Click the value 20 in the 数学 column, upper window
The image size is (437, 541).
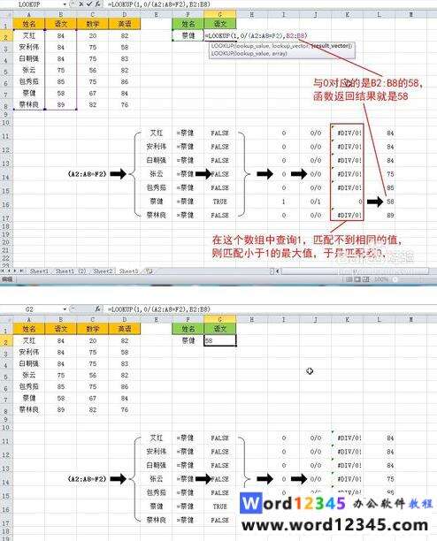[x=93, y=35]
